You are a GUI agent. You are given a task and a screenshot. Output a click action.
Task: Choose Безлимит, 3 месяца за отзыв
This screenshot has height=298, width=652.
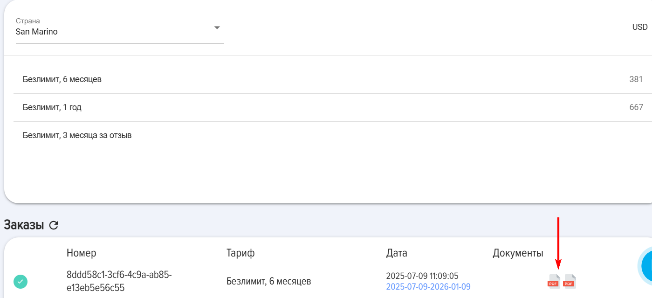click(328, 136)
